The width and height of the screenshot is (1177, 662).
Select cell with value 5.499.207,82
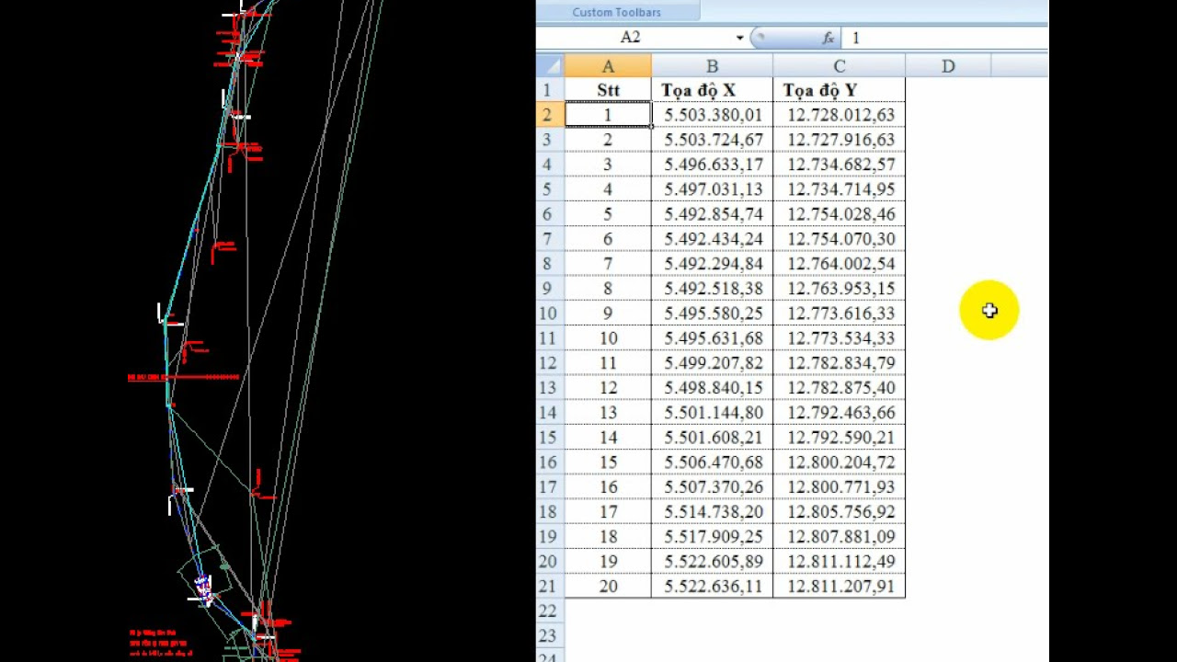tap(712, 363)
